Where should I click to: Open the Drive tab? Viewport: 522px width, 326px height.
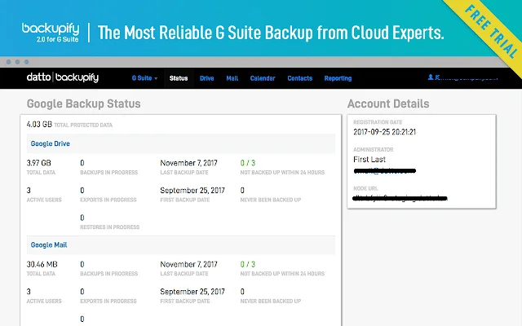coord(206,78)
